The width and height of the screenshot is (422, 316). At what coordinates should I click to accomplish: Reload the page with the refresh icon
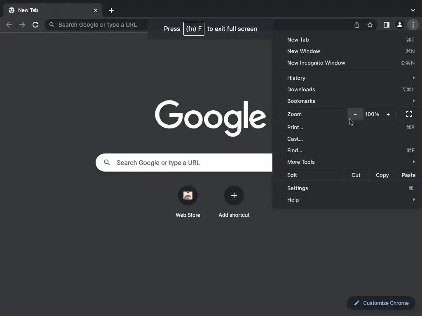click(35, 25)
